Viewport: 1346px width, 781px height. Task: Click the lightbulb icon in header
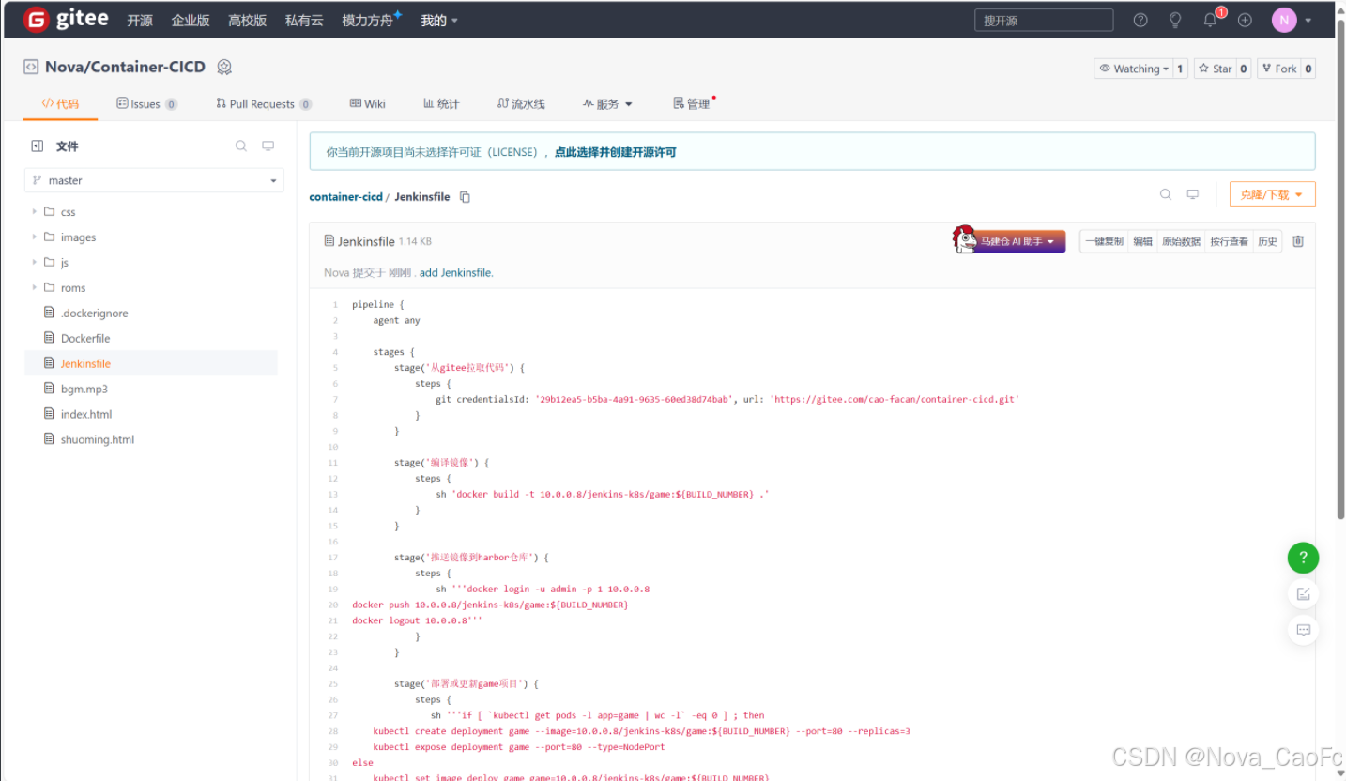pos(1175,20)
